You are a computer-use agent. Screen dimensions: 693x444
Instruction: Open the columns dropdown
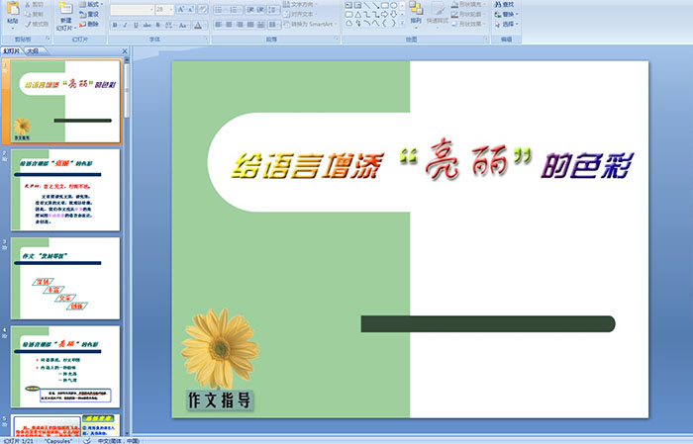(274, 25)
